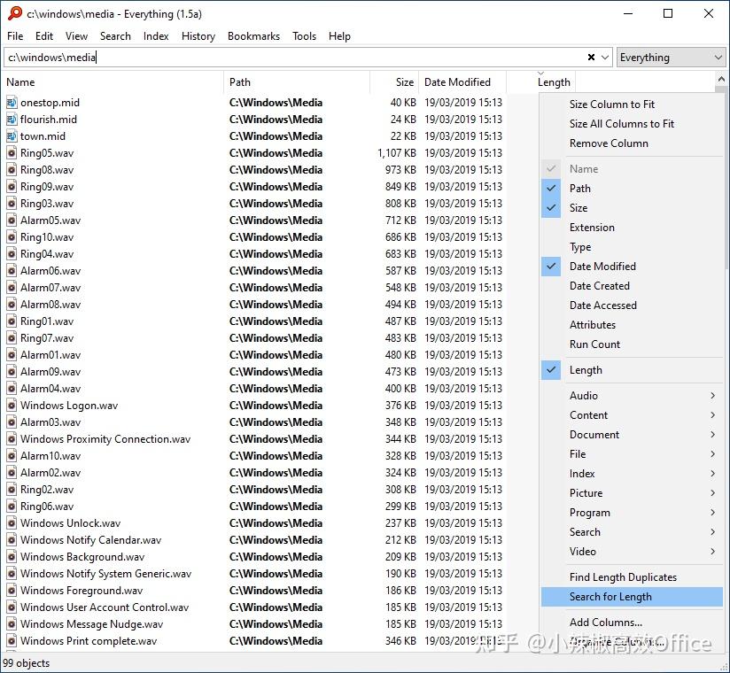The image size is (730, 673).
Task: Click the icon beside Windows Unlock.wav
Action: point(11,522)
